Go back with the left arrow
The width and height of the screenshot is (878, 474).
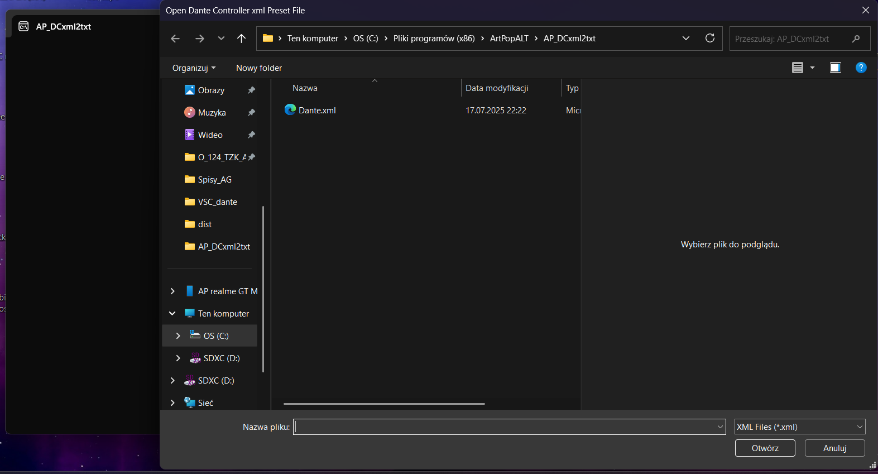[x=175, y=39]
